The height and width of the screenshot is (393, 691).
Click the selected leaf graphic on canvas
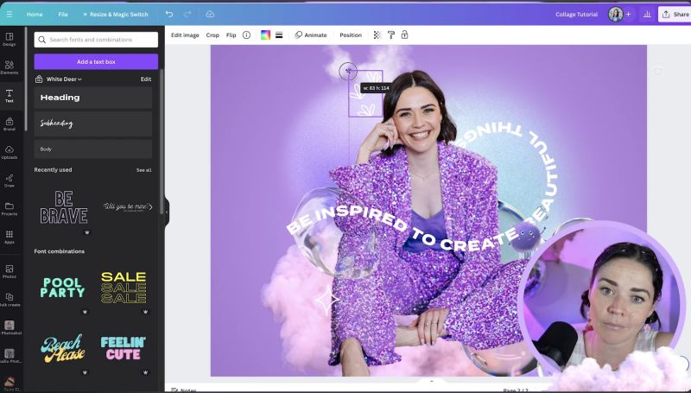(365, 93)
